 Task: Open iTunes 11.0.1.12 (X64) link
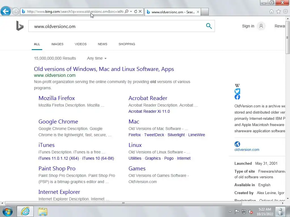point(59,158)
